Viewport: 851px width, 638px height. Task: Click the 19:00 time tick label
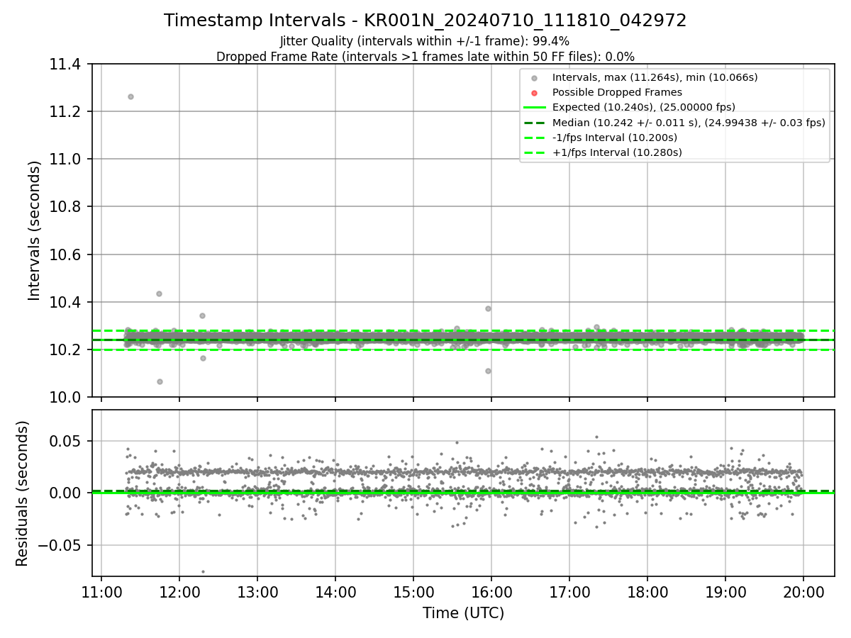(x=725, y=591)
